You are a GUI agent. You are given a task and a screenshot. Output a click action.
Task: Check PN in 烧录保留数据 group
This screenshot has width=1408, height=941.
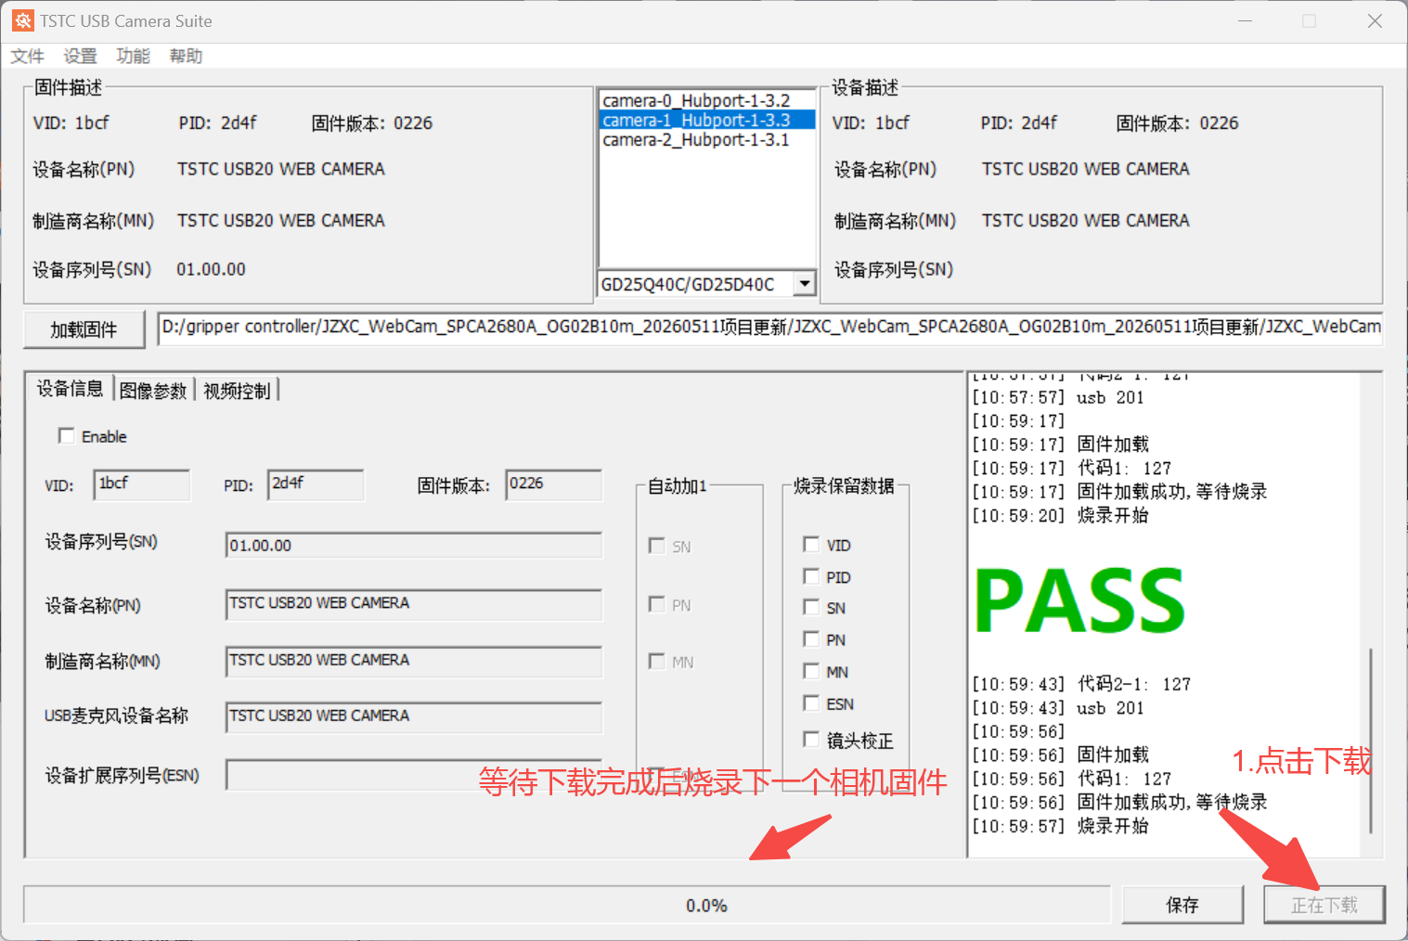point(811,638)
